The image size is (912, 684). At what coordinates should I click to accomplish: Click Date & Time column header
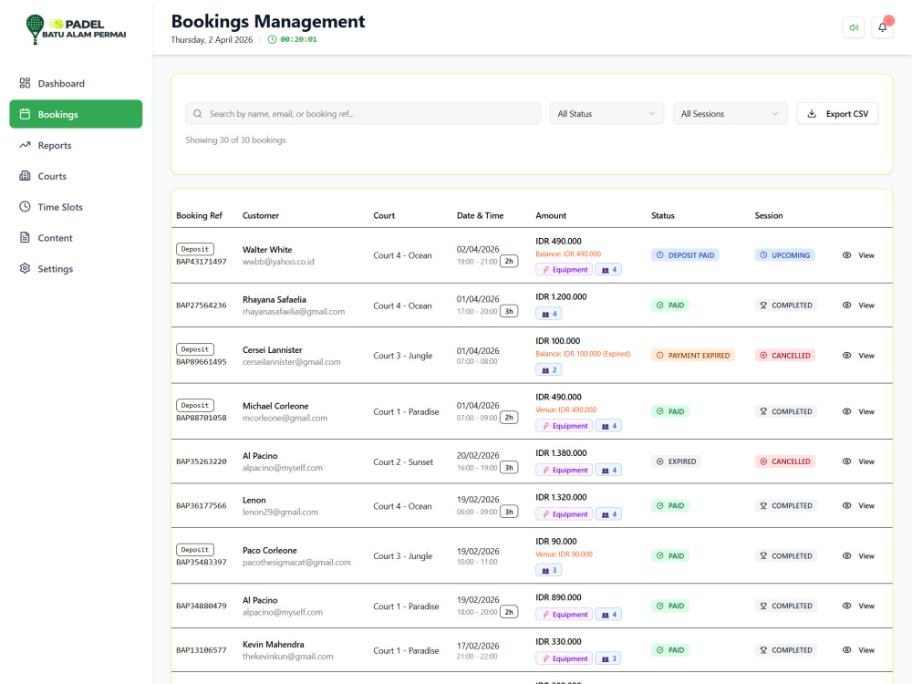(481, 215)
